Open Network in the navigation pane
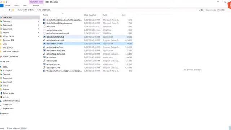This screenshot has width=231, height=130. pyautogui.click(x=5, y=113)
